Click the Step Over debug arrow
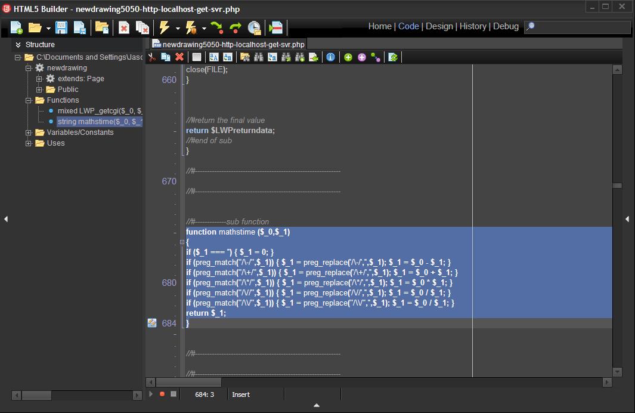 (236, 27)
